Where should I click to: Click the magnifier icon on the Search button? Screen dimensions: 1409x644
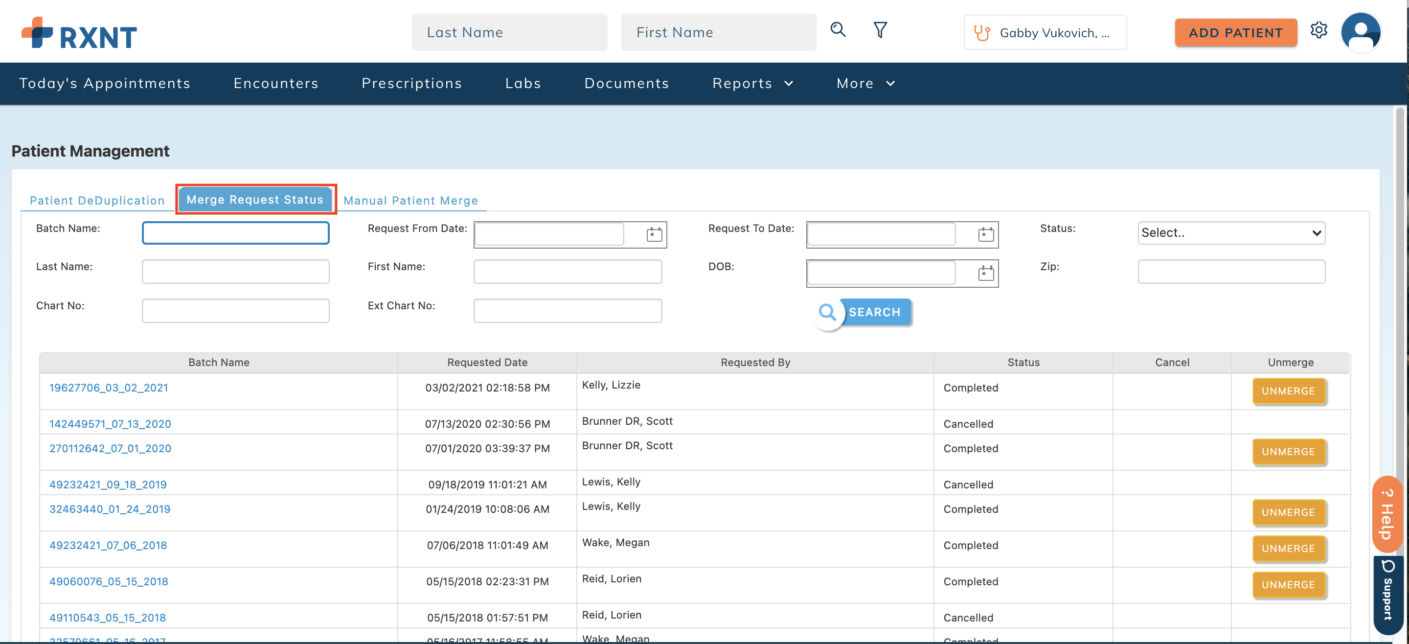(827, 312)
